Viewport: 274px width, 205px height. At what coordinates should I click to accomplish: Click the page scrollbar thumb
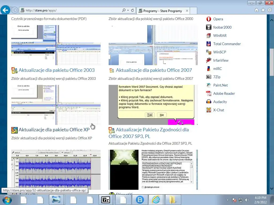tap(272, 62)
